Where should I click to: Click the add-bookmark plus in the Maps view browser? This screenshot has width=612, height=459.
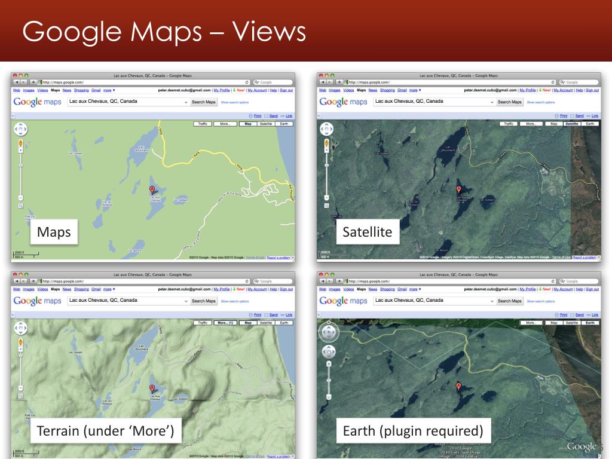click(33, 82)
